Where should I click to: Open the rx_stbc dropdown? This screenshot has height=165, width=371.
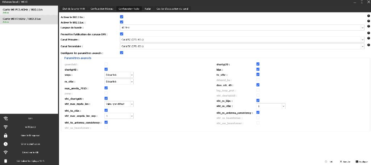point(119,82)
